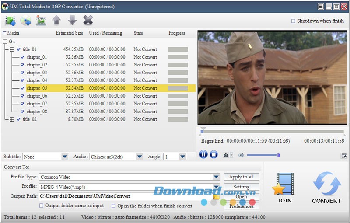Click the 454.35MB size cell
The height and width of the screenshot is (223, 350).
point(73,49)
